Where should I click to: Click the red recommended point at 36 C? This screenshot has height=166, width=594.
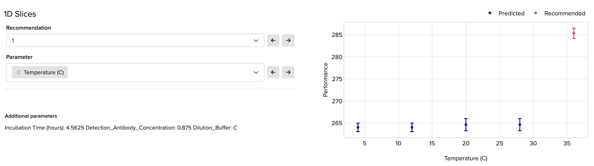click(574, 33)
